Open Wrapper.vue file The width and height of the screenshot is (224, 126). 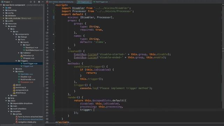[x=28, y=58]
